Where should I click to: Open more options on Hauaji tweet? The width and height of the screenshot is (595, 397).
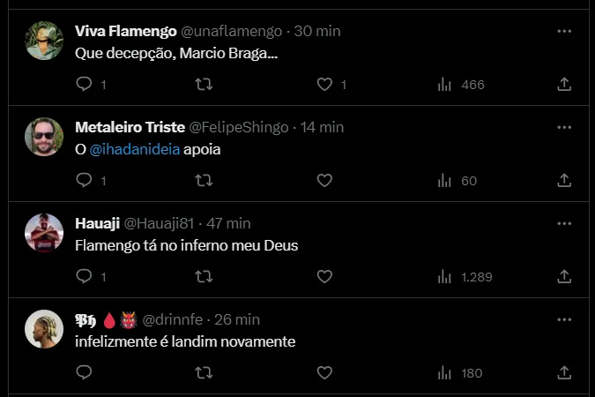coord(564,223)
